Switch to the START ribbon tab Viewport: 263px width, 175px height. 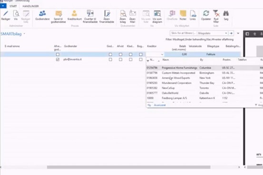click(13, 6)
